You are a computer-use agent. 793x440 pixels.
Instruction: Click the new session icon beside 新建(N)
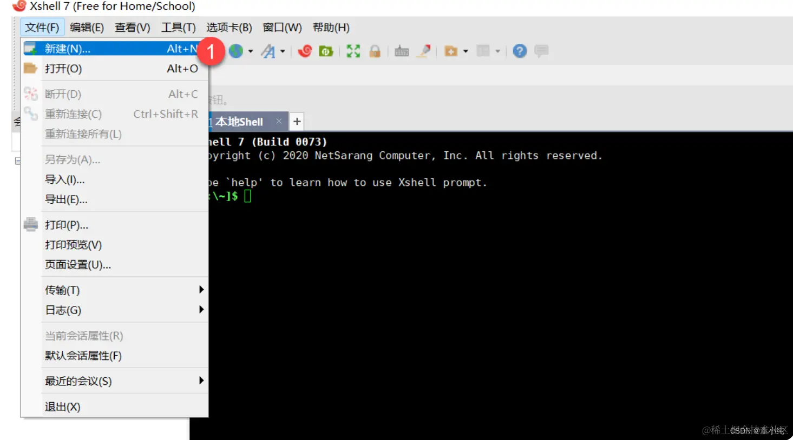(x=30, y=49)
